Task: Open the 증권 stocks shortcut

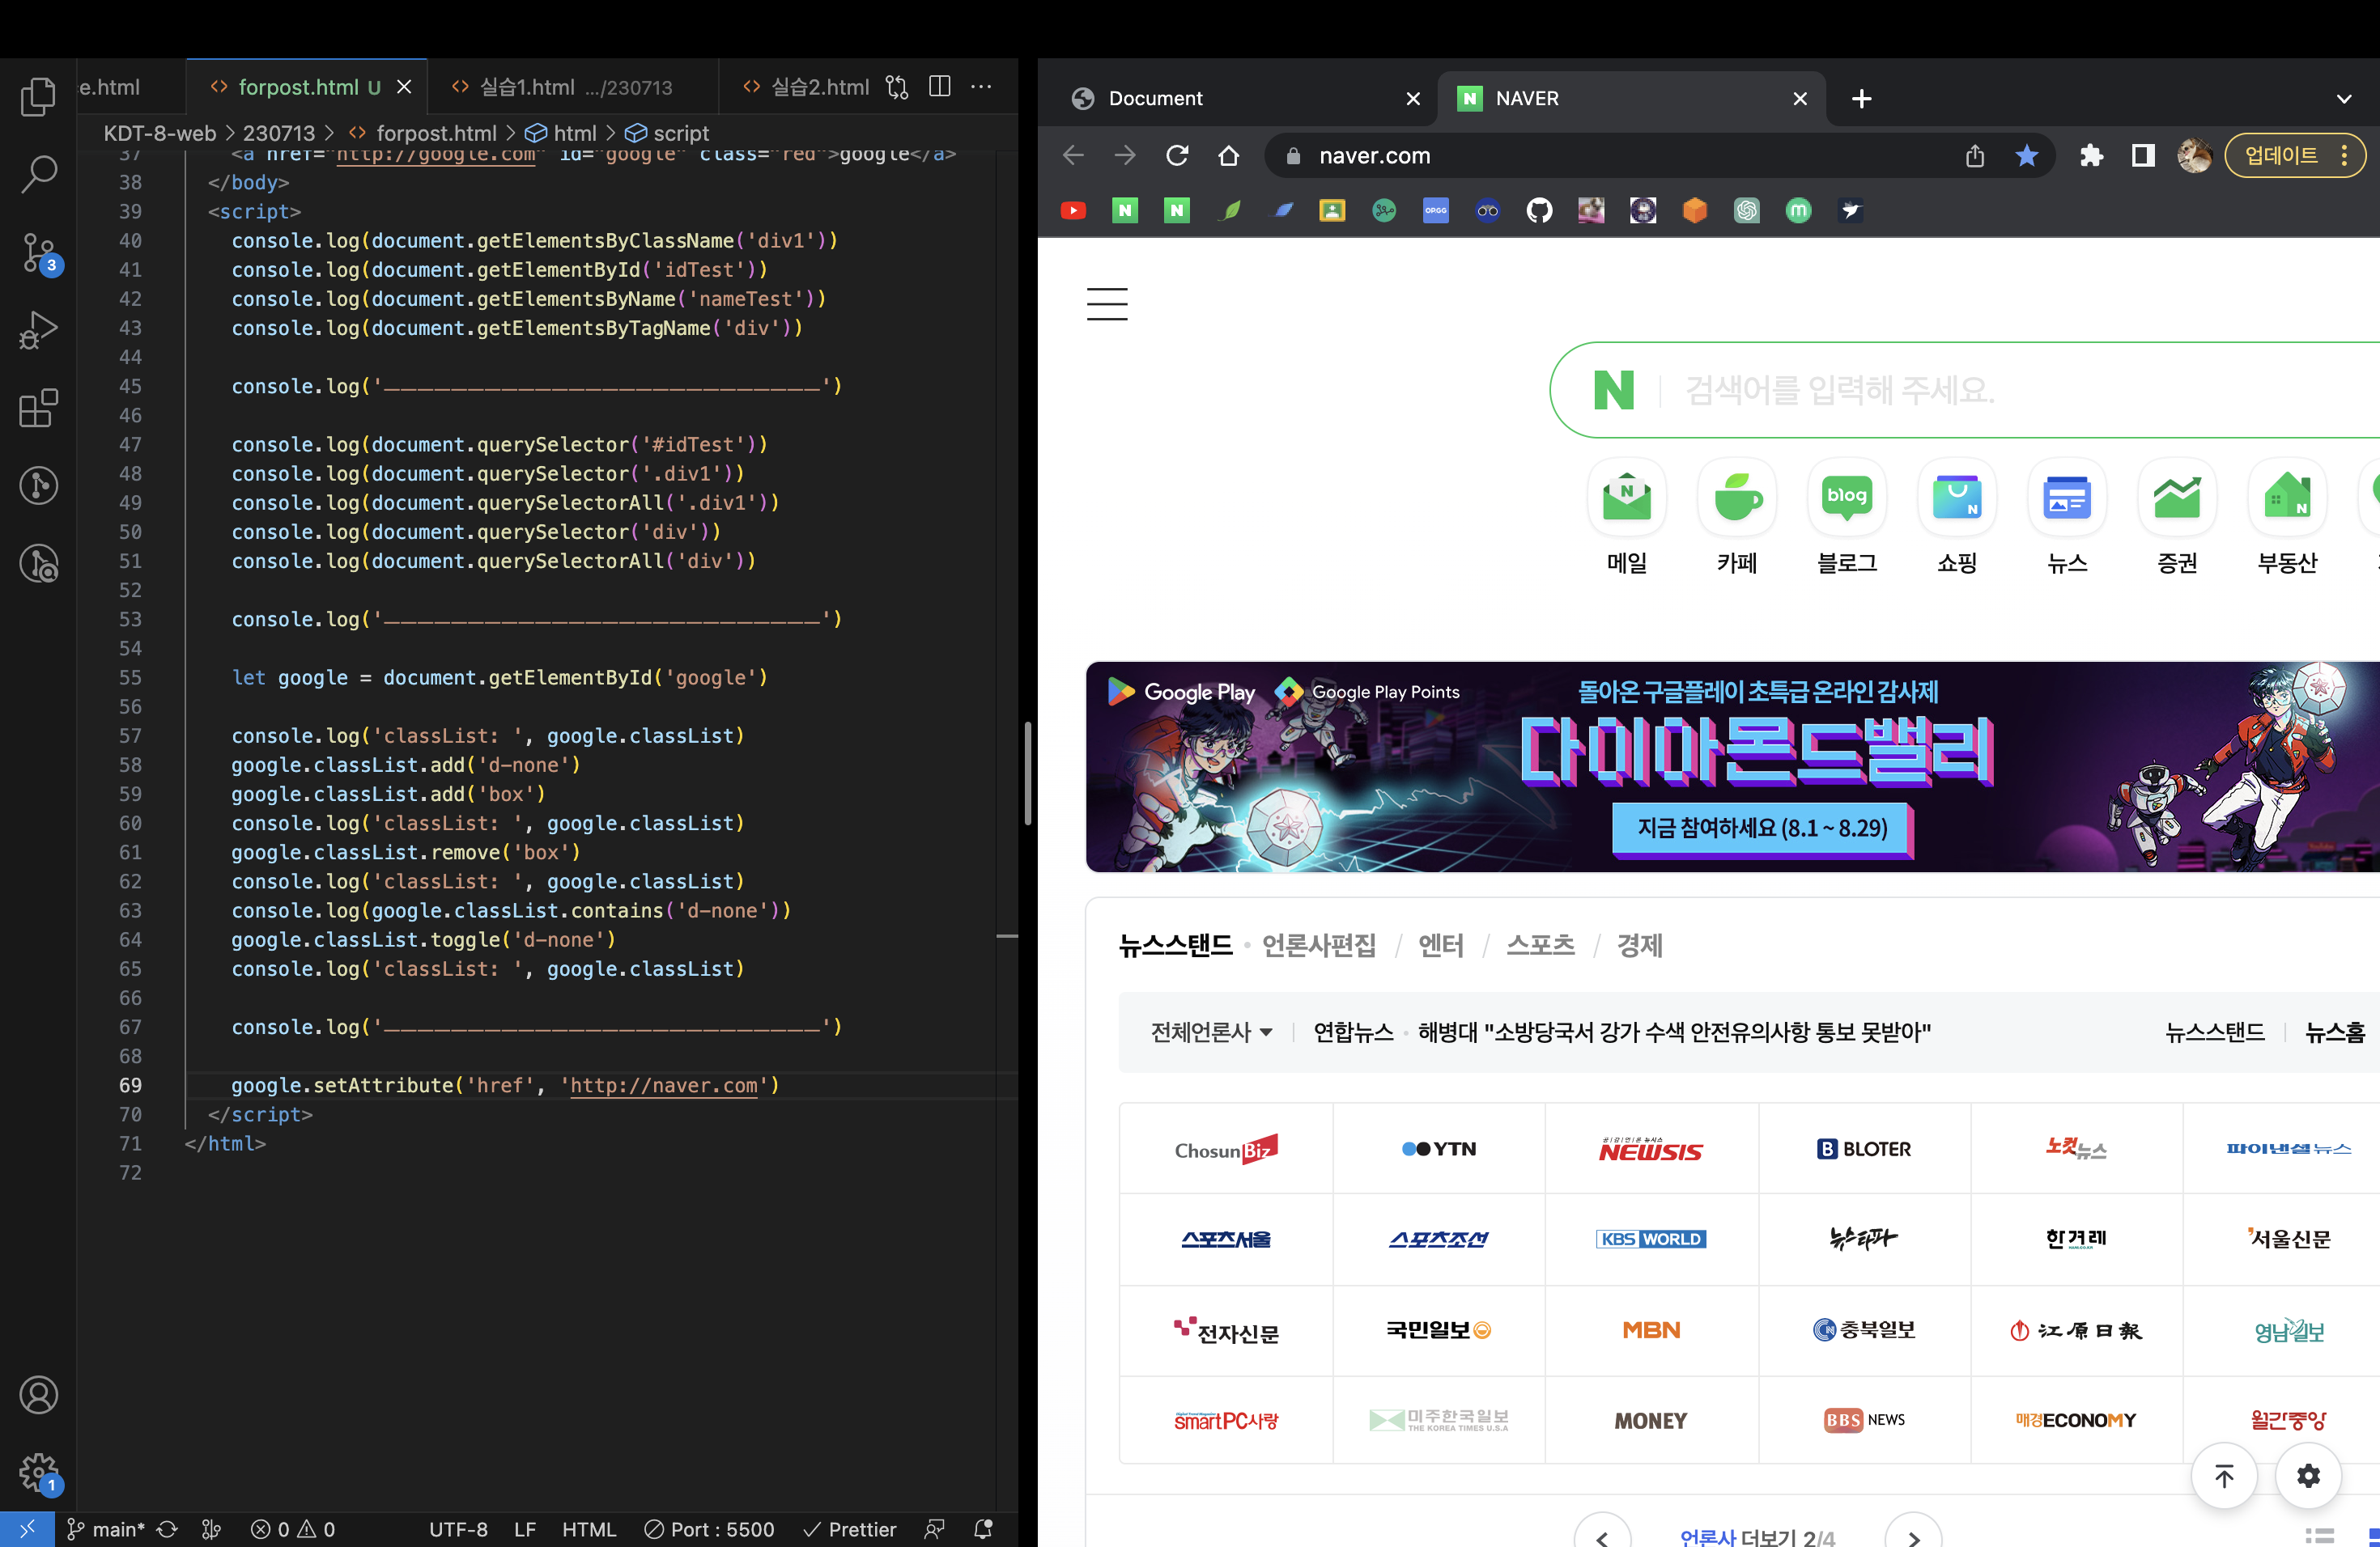Action: 2177,518
